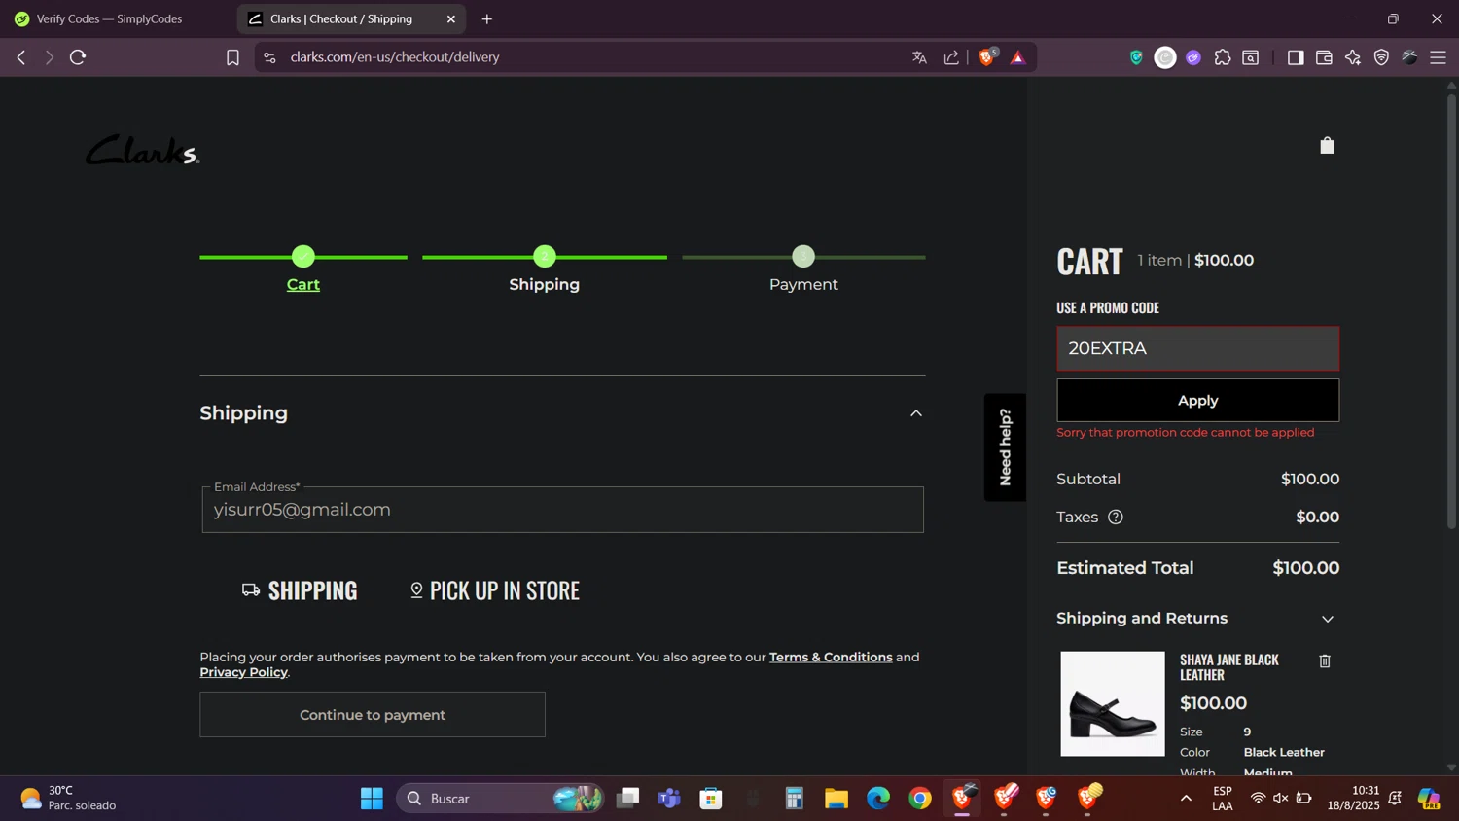The width and height of the screenshot is (1459, 821).
Task: Click the Clarks logo
Action: click(x=142, y=150)
